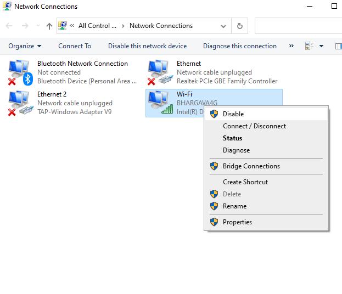Go forward with the right arrow
The height and width of the screenshot is (294, 342).
[x=25, y=26]
